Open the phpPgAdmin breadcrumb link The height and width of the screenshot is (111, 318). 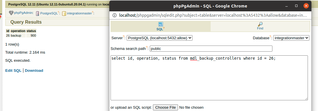[23, 13]
